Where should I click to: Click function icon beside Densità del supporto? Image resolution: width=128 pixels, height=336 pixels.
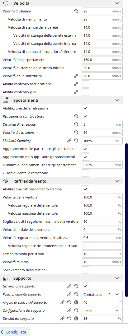[76, 319]
